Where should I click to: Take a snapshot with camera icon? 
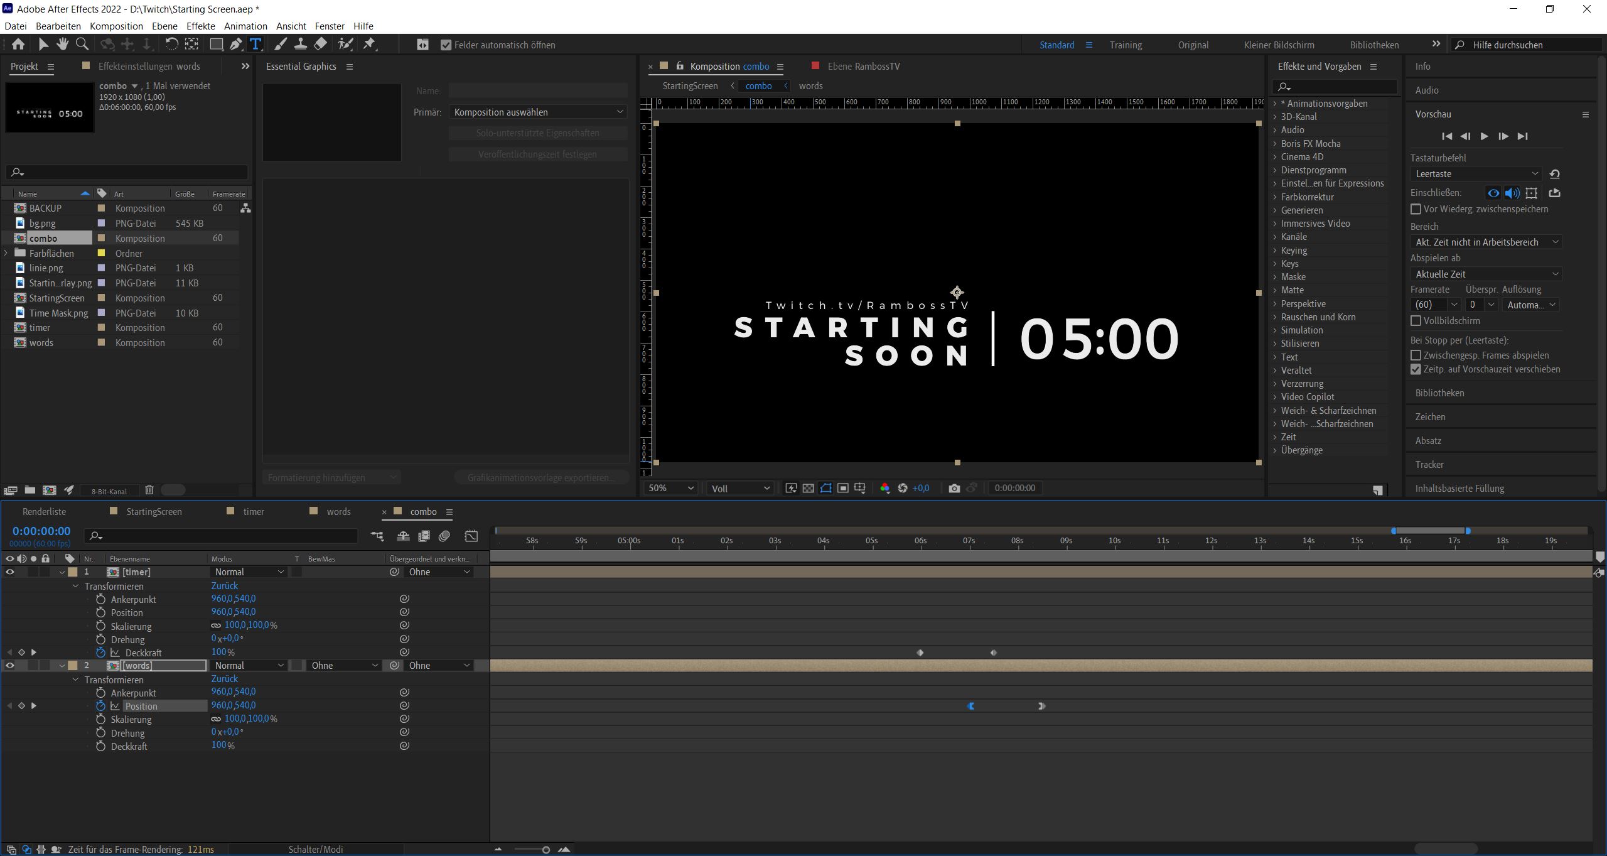click(954, 488)
